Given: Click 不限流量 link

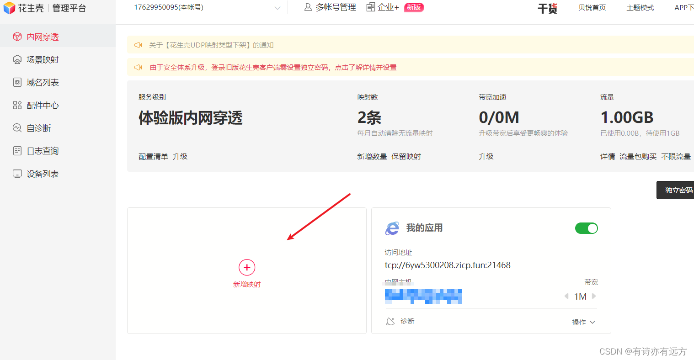Looking at the screenshot, I should [676, 156].
